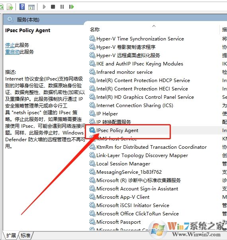227x240 pixels.
Task: Click gear icon beside Microsoft iSCSI Initiator
Action: coord(92,205)
